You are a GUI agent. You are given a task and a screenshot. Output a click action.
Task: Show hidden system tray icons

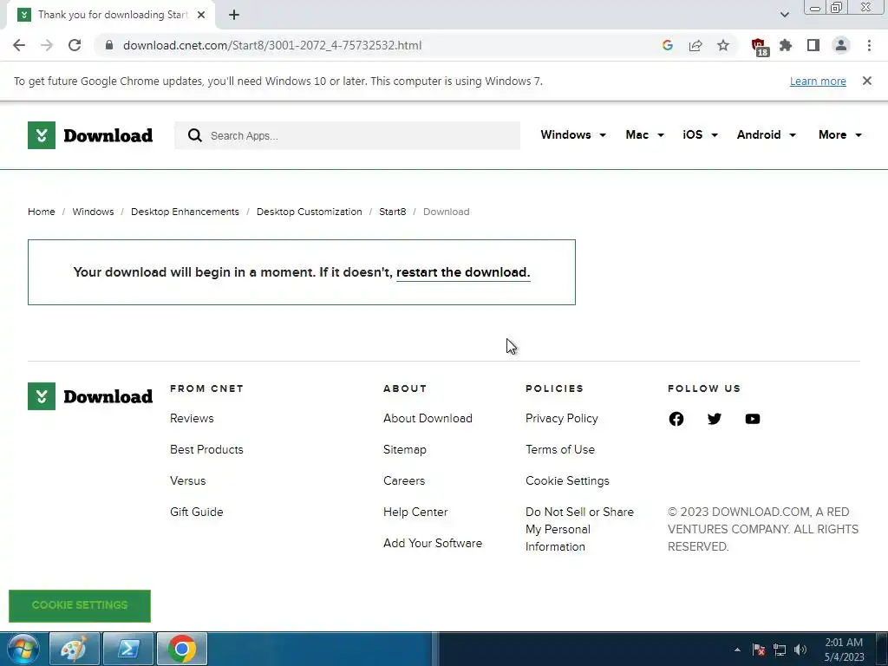[x=737, y=650]
